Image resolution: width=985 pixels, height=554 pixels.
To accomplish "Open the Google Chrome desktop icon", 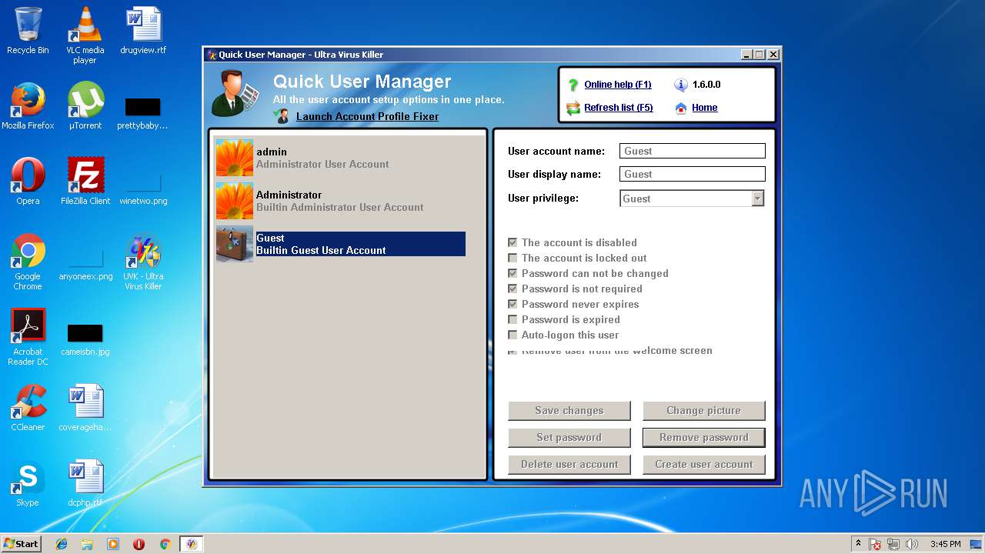I will coord(28,262).
